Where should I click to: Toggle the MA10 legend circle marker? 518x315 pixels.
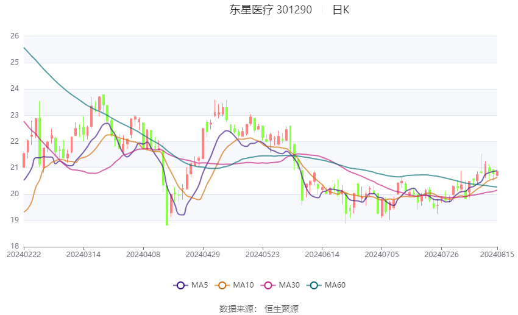point(222,285)
